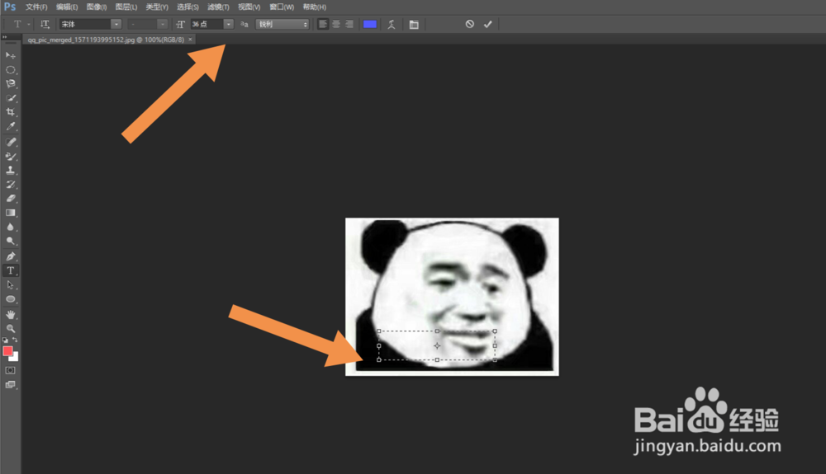This screenshot has height=474, width=826.
Task: Select the Clone Stamp tool
Action: pyautogui.click(x=10, y=171)
